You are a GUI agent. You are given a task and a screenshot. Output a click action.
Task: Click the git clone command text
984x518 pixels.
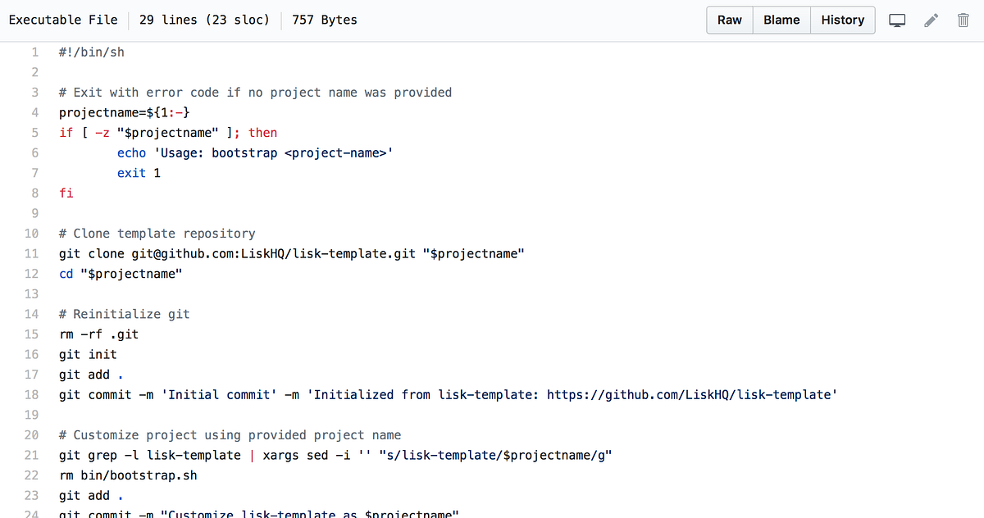click(x=291, y=253)
